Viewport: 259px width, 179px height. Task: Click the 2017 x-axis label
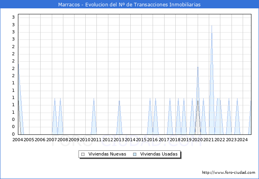(164, 140)
